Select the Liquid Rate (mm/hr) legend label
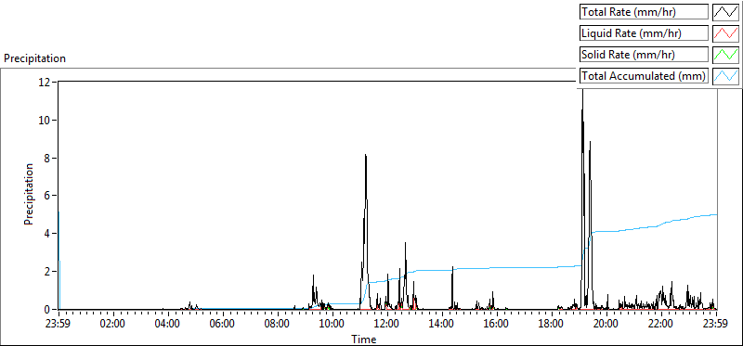This screenshot has height=346, width=743. pos(644,33)
